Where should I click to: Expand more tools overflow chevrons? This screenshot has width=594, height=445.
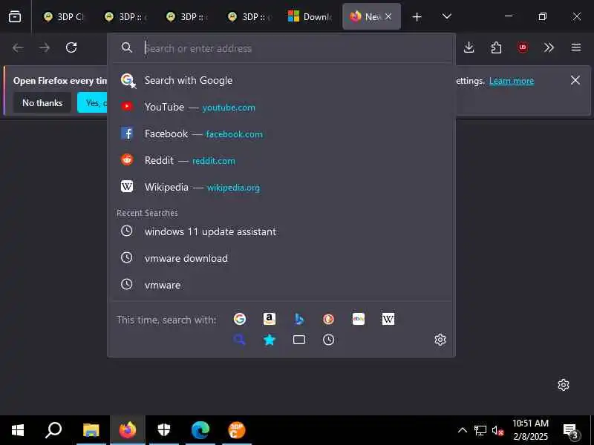pos(549,47)
